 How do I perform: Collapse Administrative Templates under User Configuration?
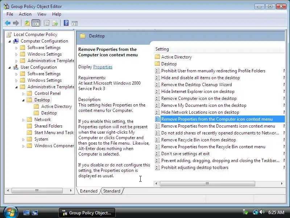pos(16,87)
